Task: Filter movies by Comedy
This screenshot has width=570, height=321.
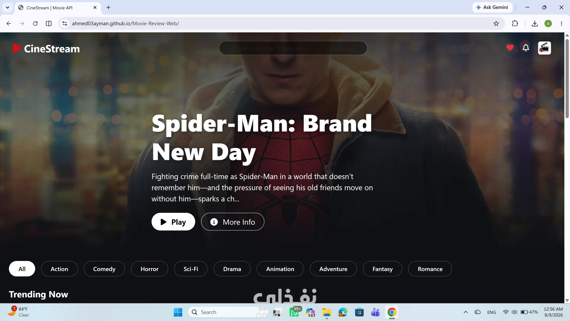Action: point(104,269)
